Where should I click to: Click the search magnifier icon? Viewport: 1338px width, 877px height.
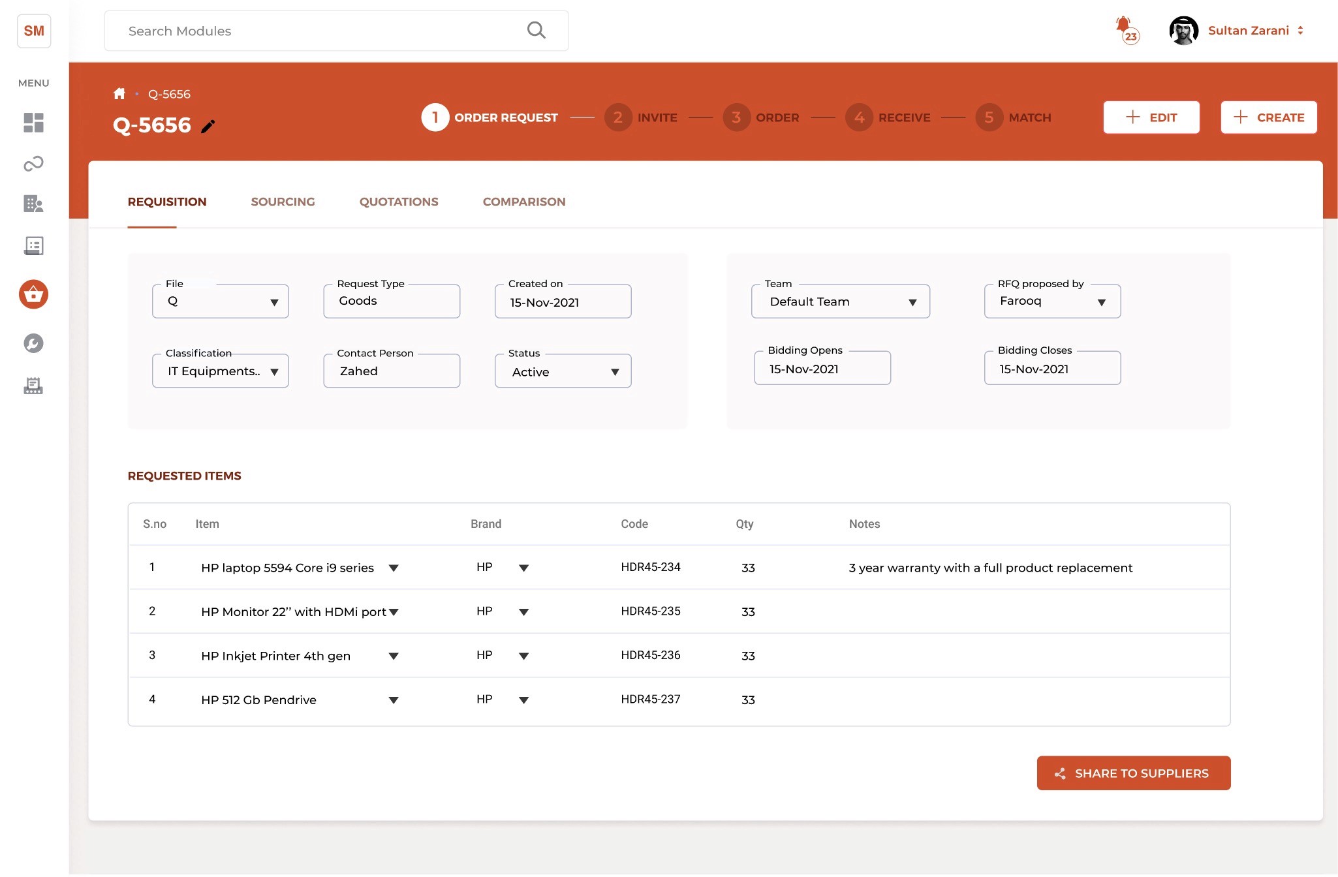(536, 31)
